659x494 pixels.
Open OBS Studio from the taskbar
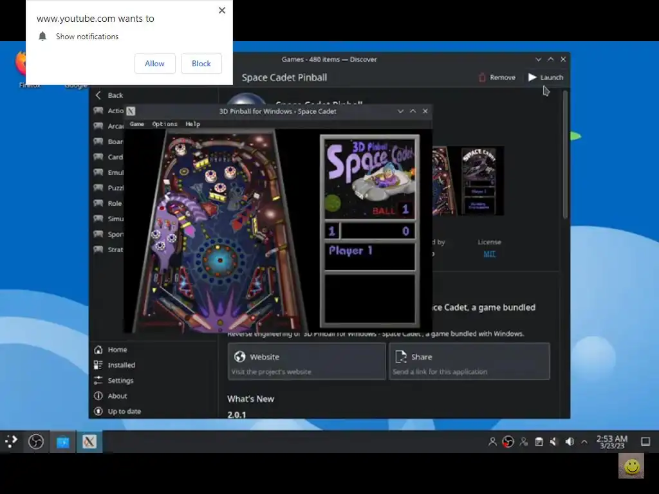[36, 441]
